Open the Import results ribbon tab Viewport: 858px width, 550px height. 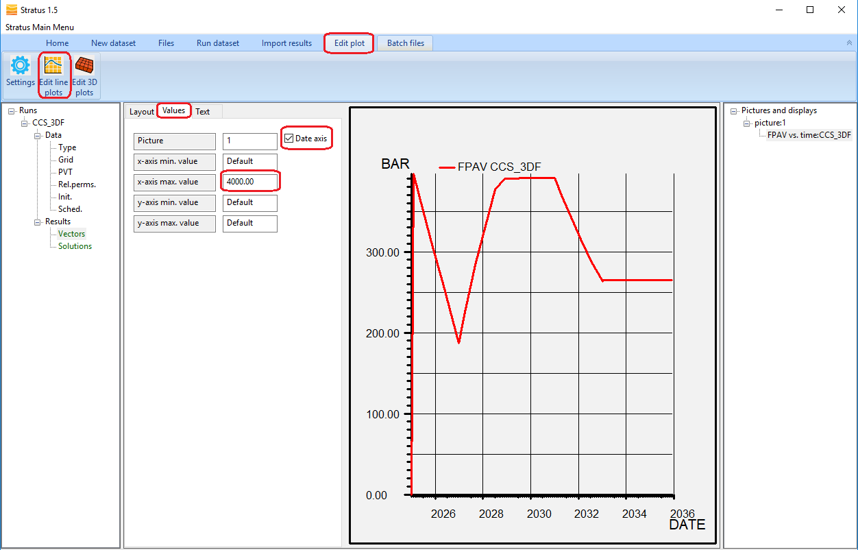(286, 43)
